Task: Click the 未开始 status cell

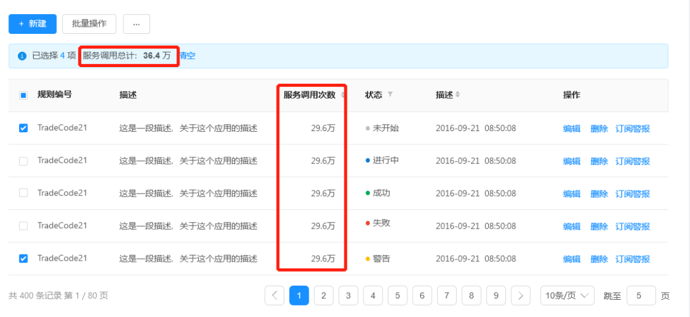Action: tap(383, 128)
